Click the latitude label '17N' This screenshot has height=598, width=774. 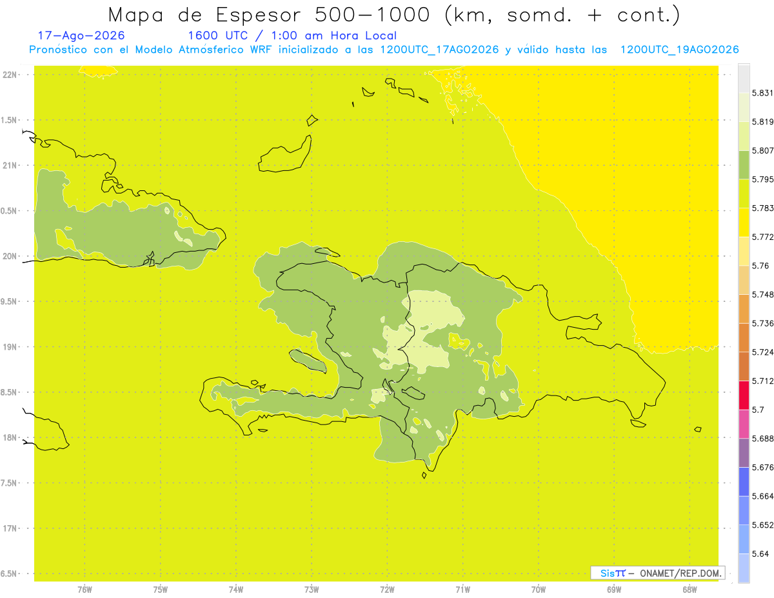point(10,528)
